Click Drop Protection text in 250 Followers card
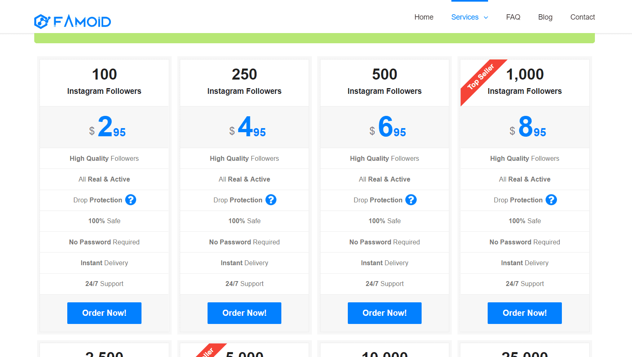 (238, 200)
